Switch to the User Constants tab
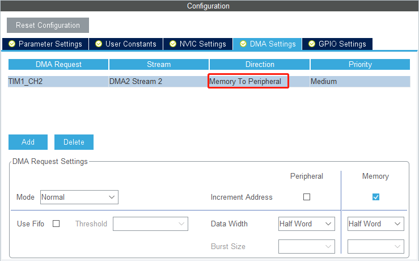This screenshot has width=419, height=261. pyautogui.click(x=126, y=44)
